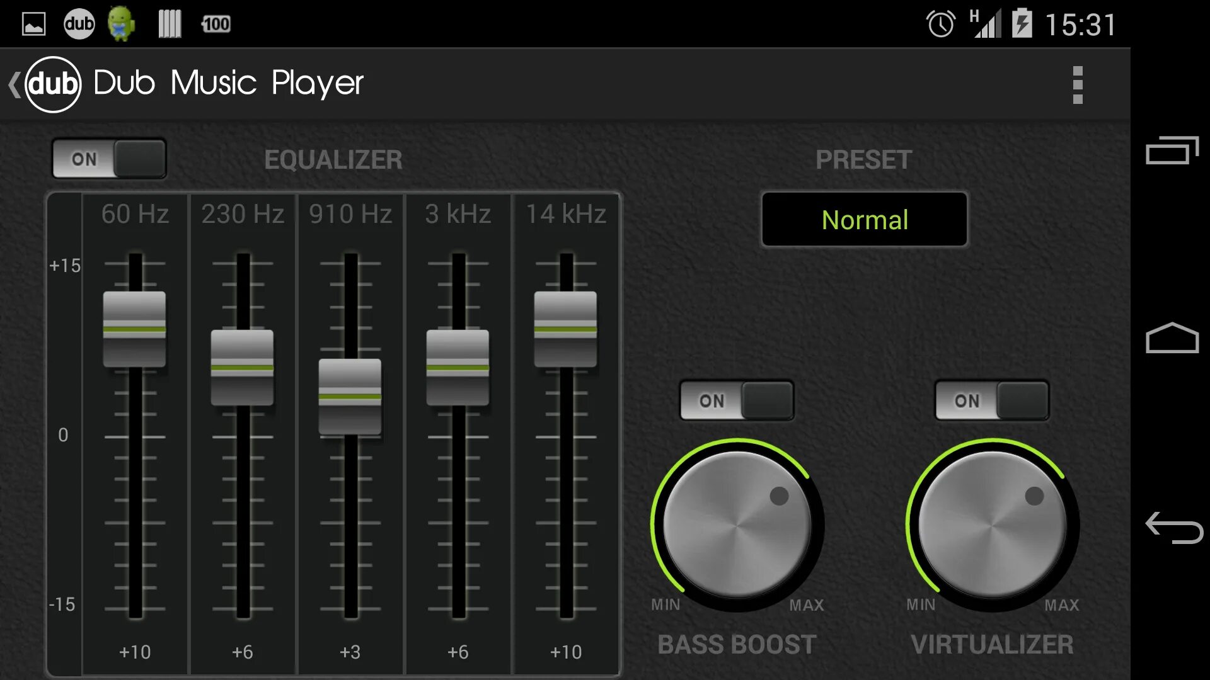Expand the PRESET dropdown selector
The width and height of the screenshot is (1210, 680).
tap(863, 218)
